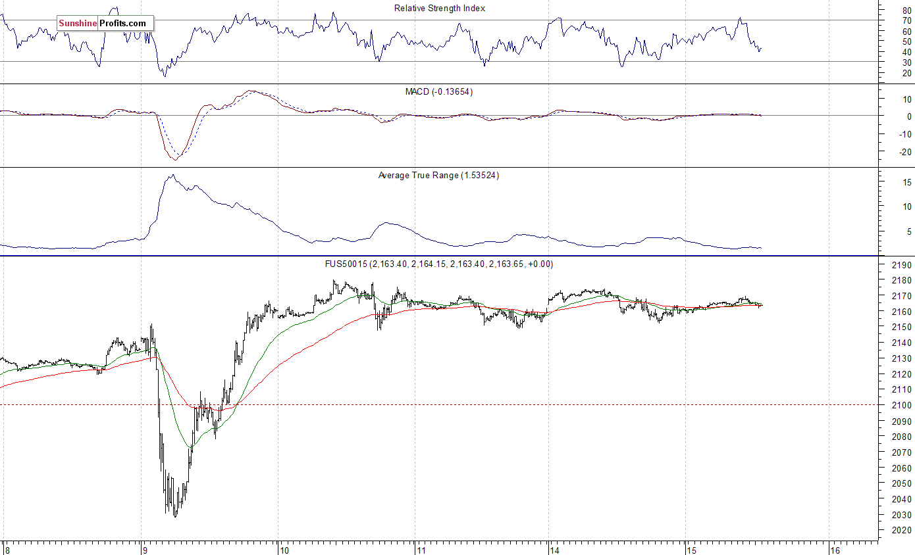
Task: Click the 2100 price axis label
Action: [902, 406]
